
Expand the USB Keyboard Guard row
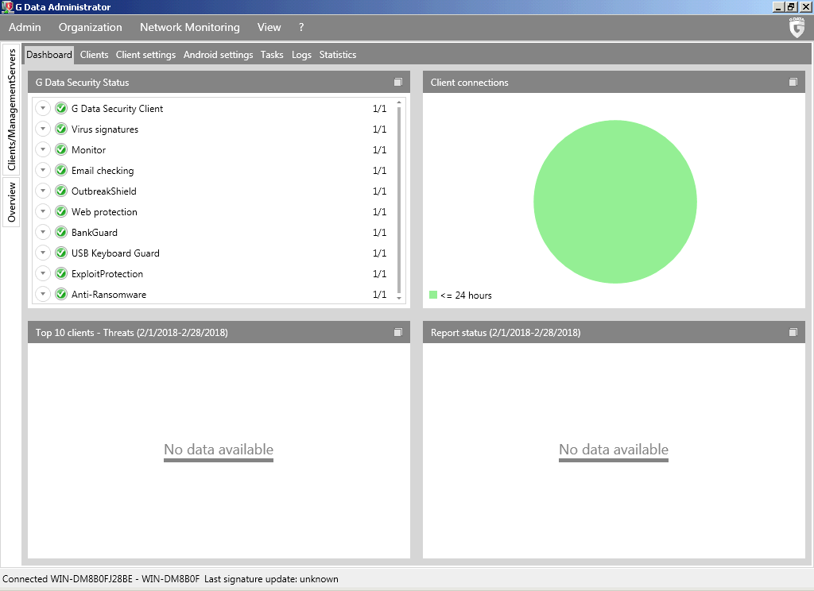click(x=43, y=253)
